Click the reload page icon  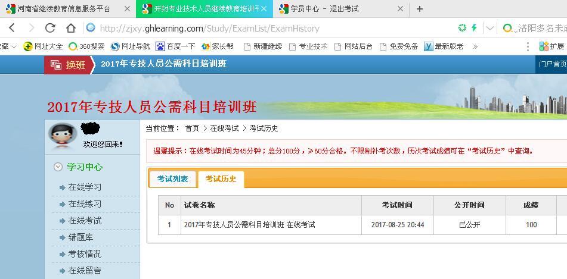pos(50,28)
